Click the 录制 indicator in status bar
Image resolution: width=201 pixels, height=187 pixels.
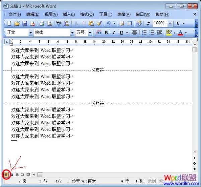click(x=152, y=181)
